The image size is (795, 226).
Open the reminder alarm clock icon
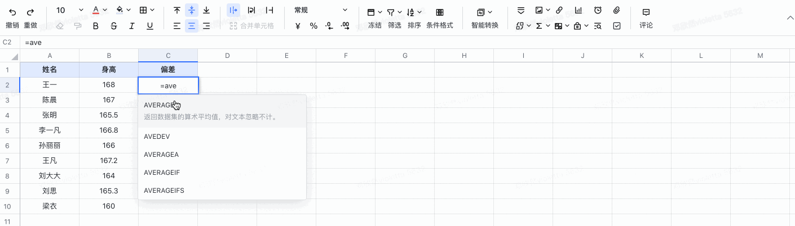[598, 11]
